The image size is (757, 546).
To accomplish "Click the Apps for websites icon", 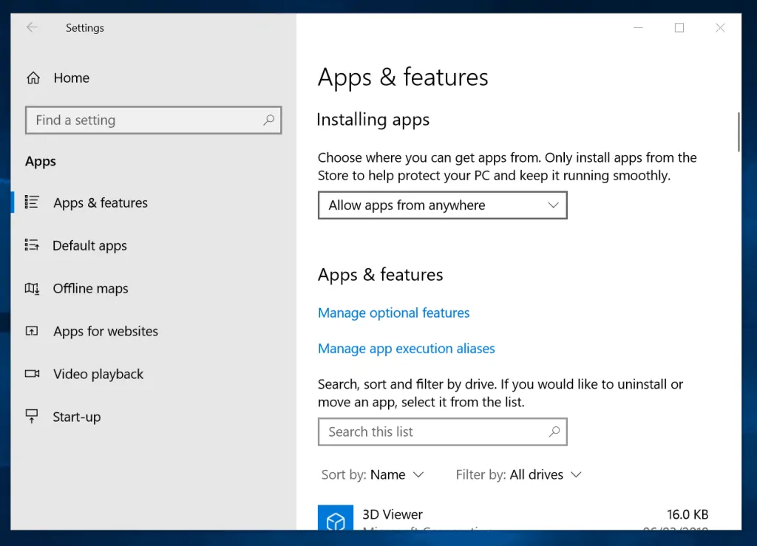I will click(32, 331).
